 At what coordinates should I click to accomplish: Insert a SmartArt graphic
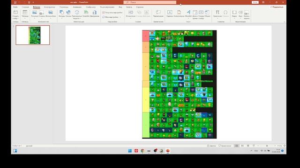86,14
